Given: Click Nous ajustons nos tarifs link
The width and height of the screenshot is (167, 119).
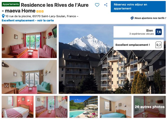Looking at the screenshot, I should pyautogui.click(x=150, y=18).
